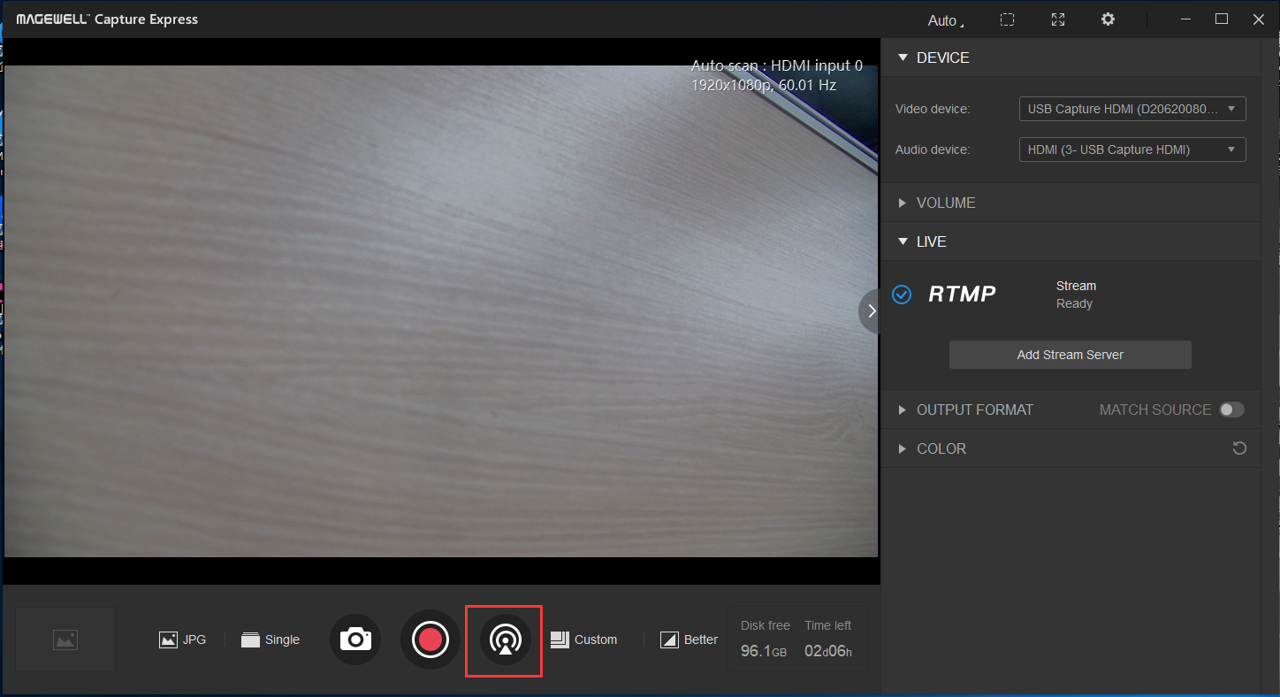The width and height of the screenshot is (1280, 697).
Task: Start live streaming with the broadcast icon
Action: (x=505, y=639)
